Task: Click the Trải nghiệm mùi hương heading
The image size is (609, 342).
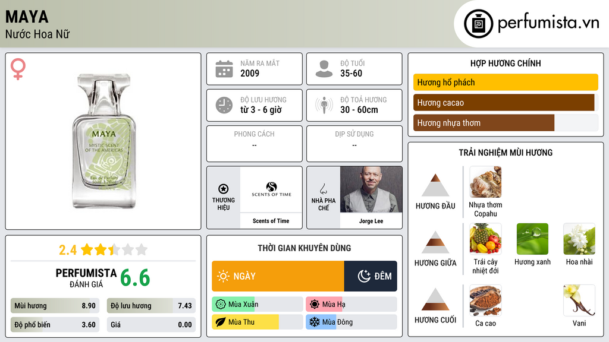Action: pos(506,153)
